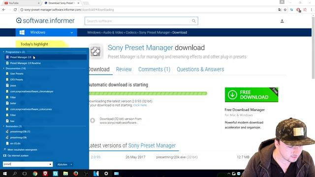Click the browser back arrow
315x177 pixels.
(x=4, y=10)
